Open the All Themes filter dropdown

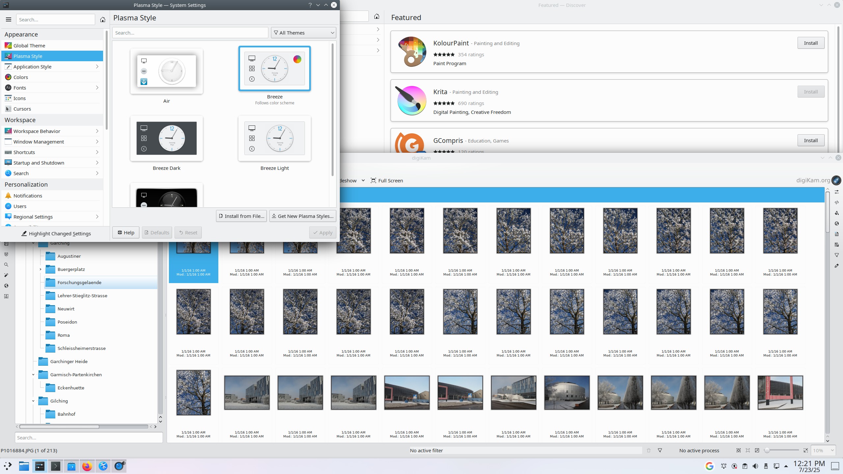click(303, 33)
